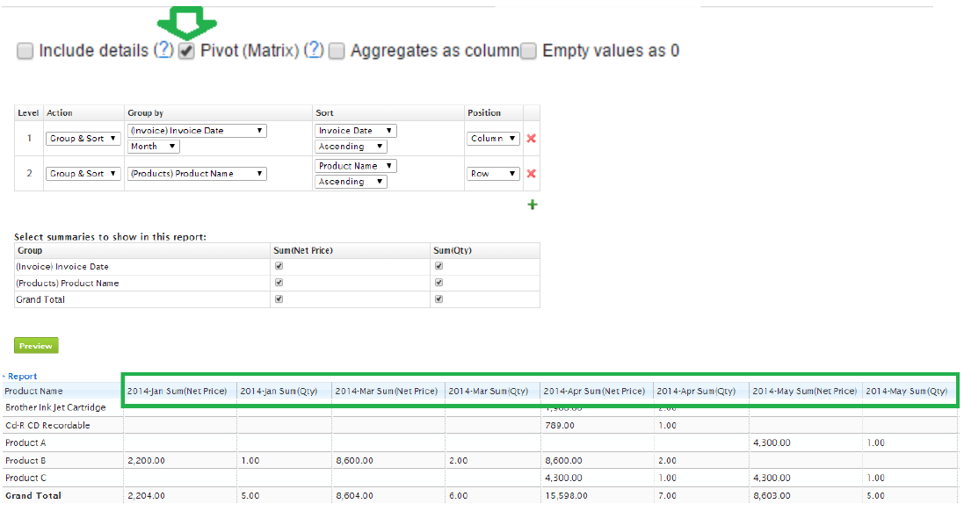Remove the level 2 Product Name grouping row
The height and width of the screenshot is (518, 964).
pos(531,174)
